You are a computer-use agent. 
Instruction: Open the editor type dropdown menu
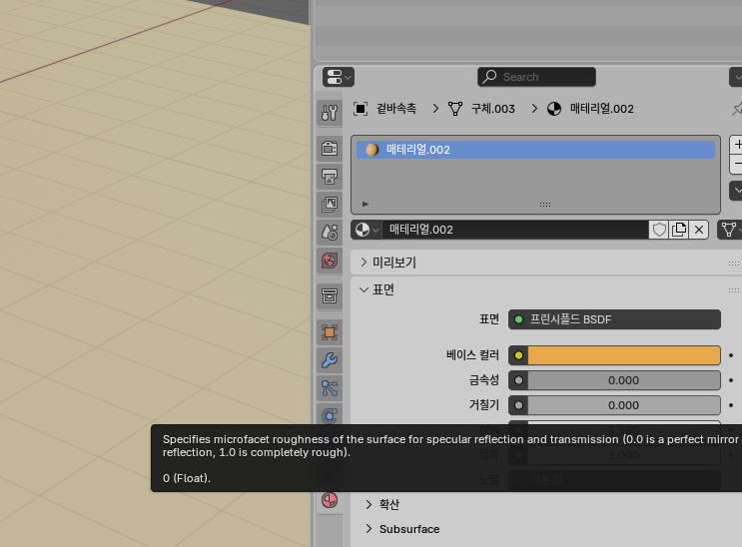tap(339, 77)
